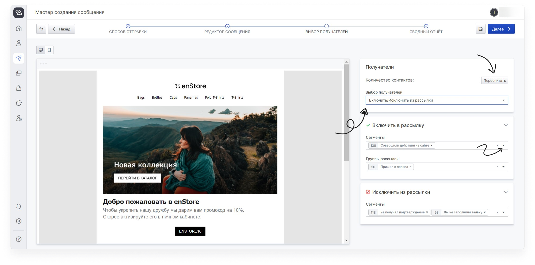Click the Bottles link in email preview
535x265 pixels.
(157, 98)
